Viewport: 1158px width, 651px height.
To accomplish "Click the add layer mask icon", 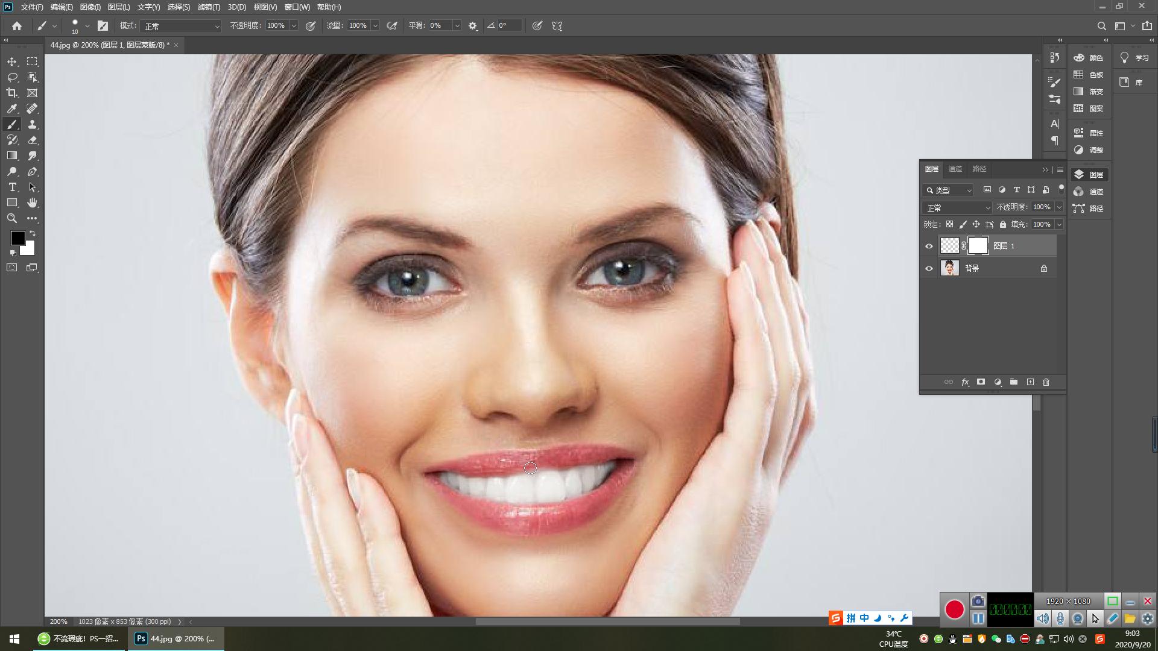I will click(981, 382).
